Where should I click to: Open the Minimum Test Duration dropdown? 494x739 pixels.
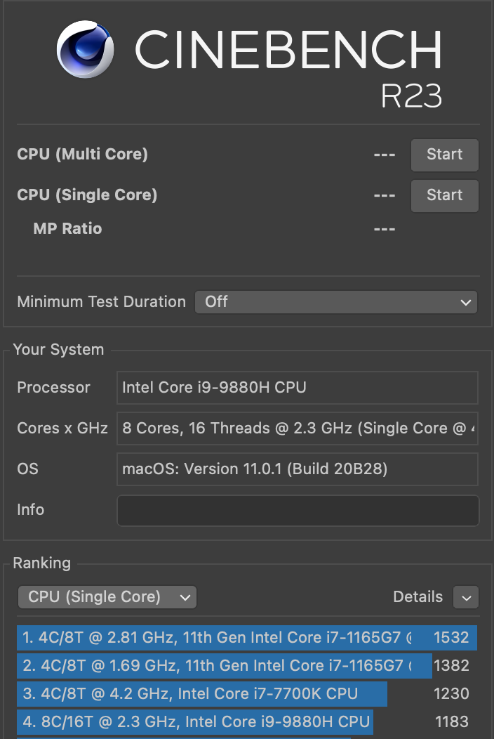pos(335,302)
